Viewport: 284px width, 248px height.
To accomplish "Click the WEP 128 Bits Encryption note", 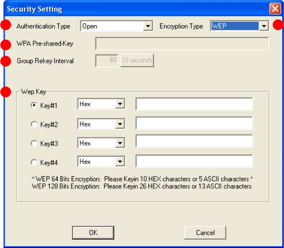I will 142,186.
